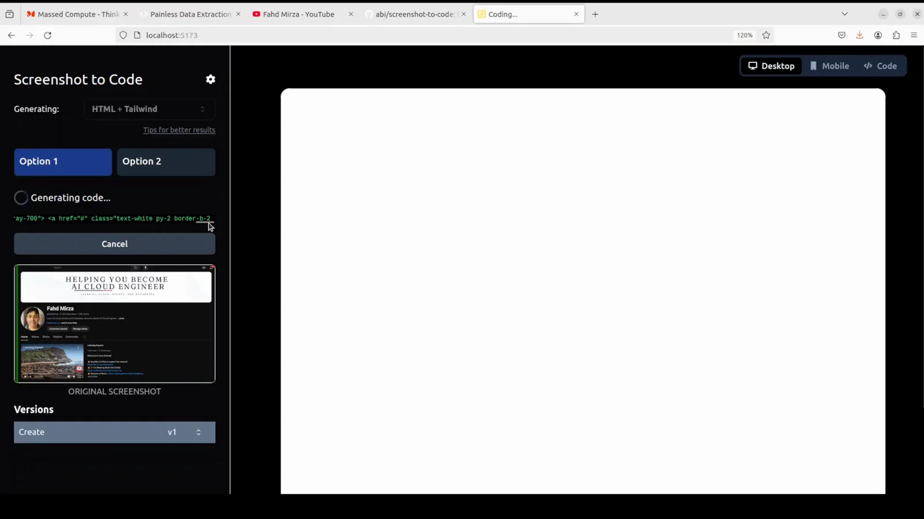Bookmark this page with the star icon

tap(766, 35)
